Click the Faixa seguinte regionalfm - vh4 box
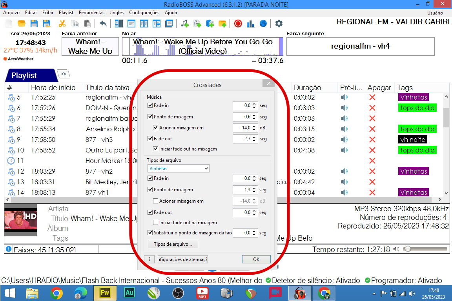The width and height of the screenshot is (452, 301). [x=360, y=46]
